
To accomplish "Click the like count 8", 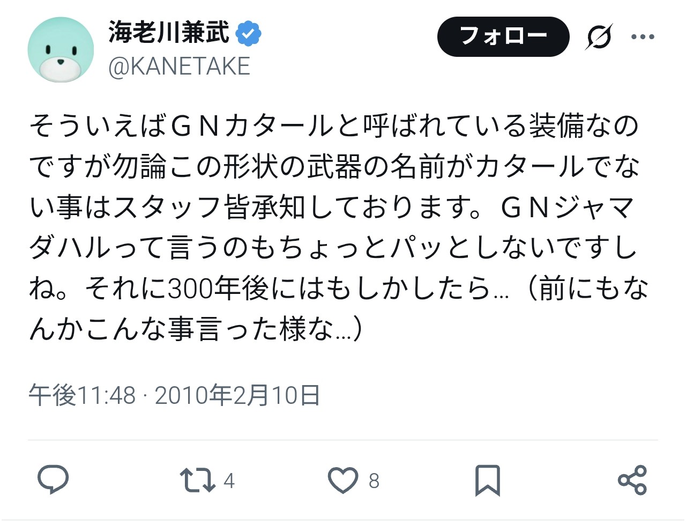I will click(x=374, y=481).
